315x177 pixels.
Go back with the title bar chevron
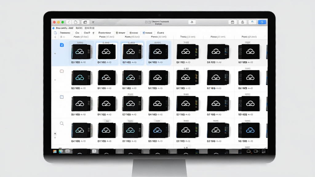pos(69,22)
